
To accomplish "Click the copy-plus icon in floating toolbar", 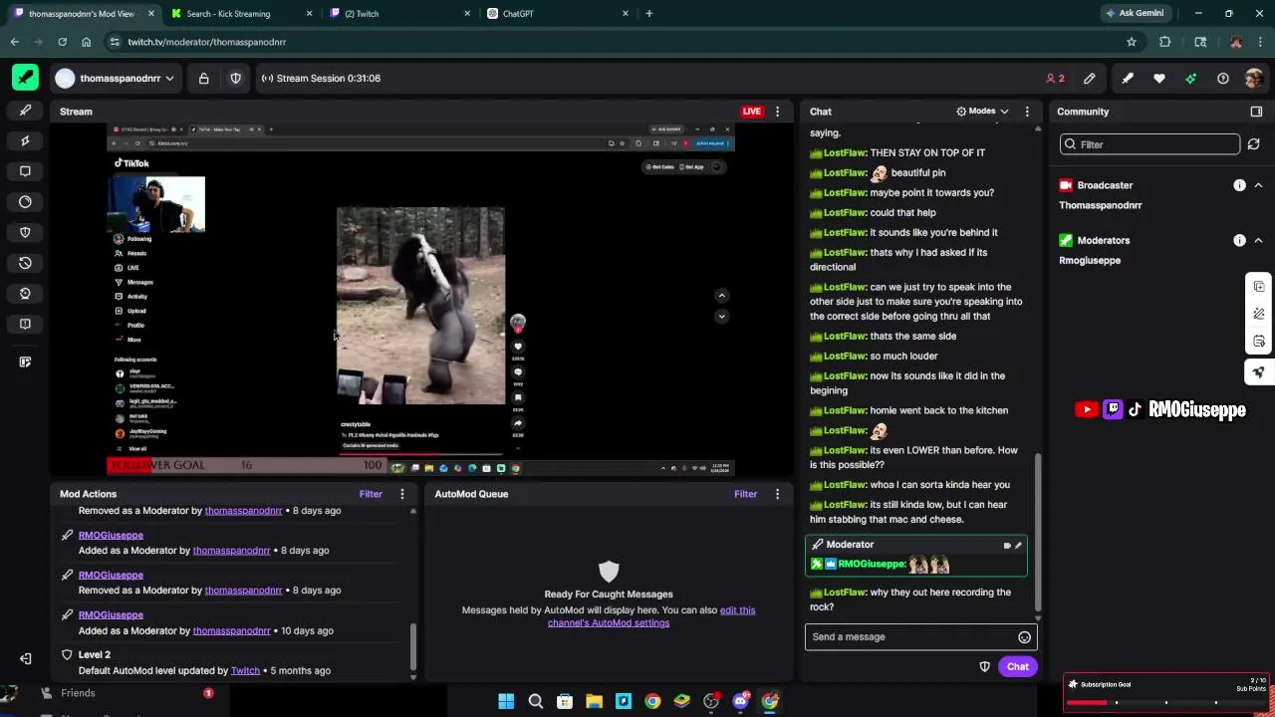I will (x=1259, y=286).
